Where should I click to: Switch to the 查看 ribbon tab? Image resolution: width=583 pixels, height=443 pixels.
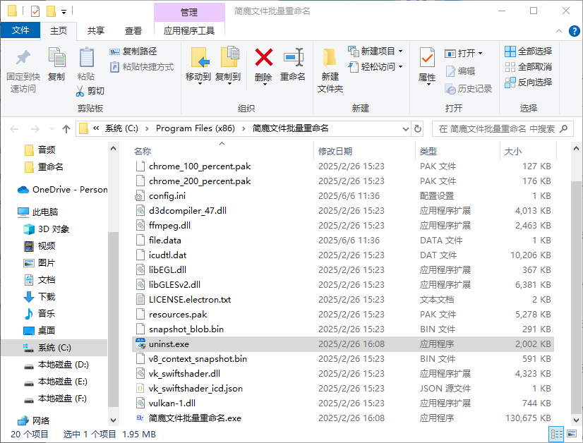click(x=132, y=31)
